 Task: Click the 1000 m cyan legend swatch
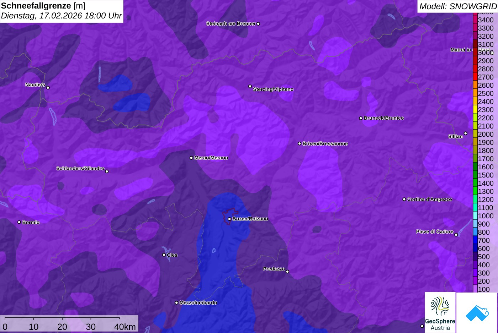(x=475, y=215)
